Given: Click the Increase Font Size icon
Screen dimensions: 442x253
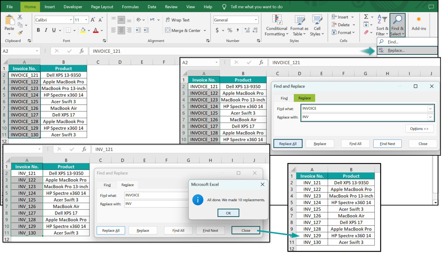Looking at the screenshot, I should point(93,20).
